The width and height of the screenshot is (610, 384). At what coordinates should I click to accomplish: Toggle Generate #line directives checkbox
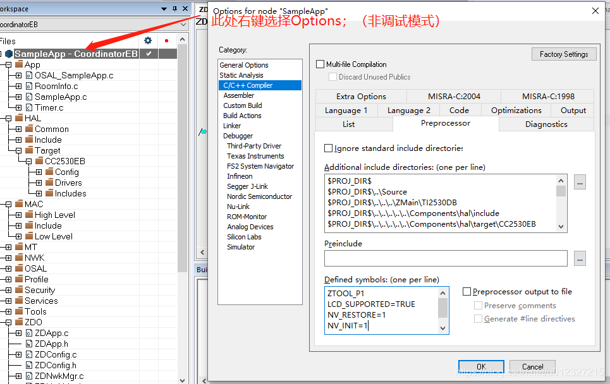pos(478,319)
